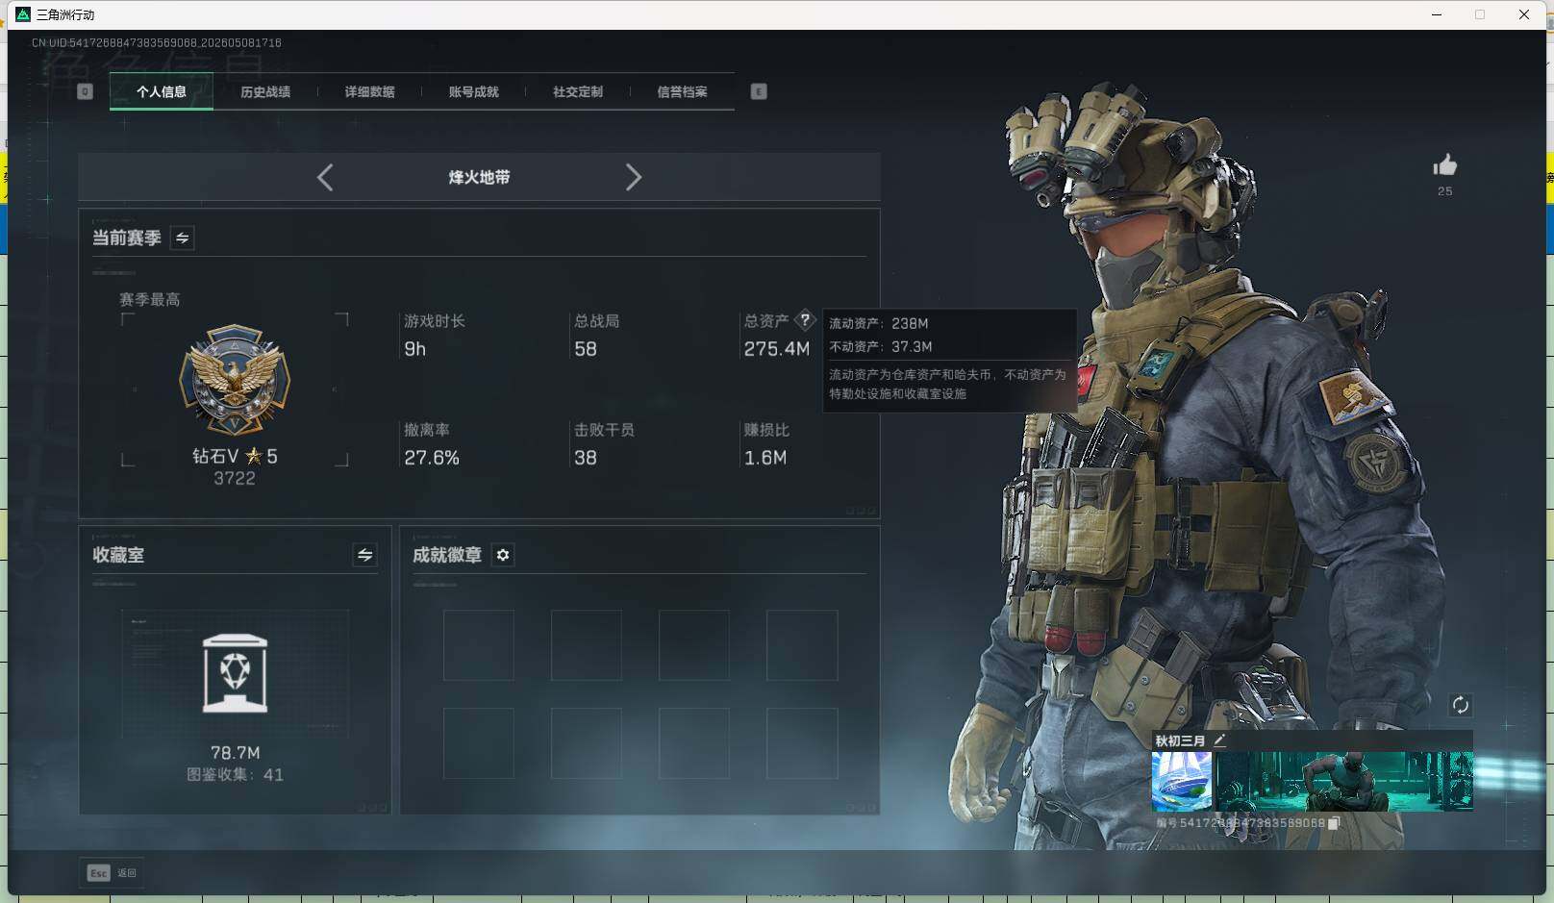Click the 总战局 value 58

[586, 349]
